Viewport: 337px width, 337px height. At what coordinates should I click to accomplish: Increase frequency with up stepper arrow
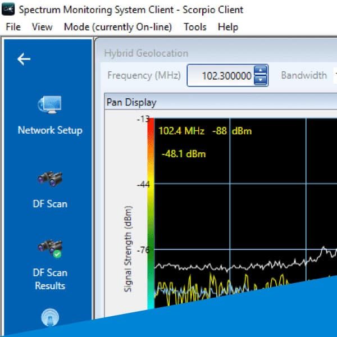[261, 70]
